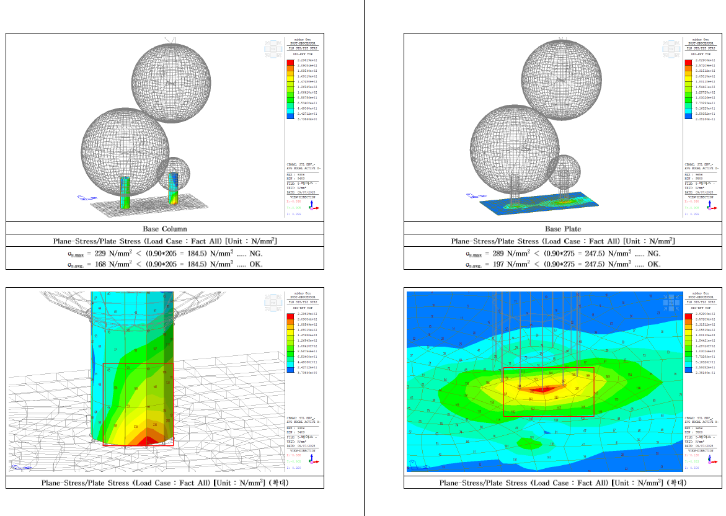Image resolution: width=726 pixels, height=516 pixels.
Task: Click the view navigator cube in Base Column overview
Action: coord(273,48)
